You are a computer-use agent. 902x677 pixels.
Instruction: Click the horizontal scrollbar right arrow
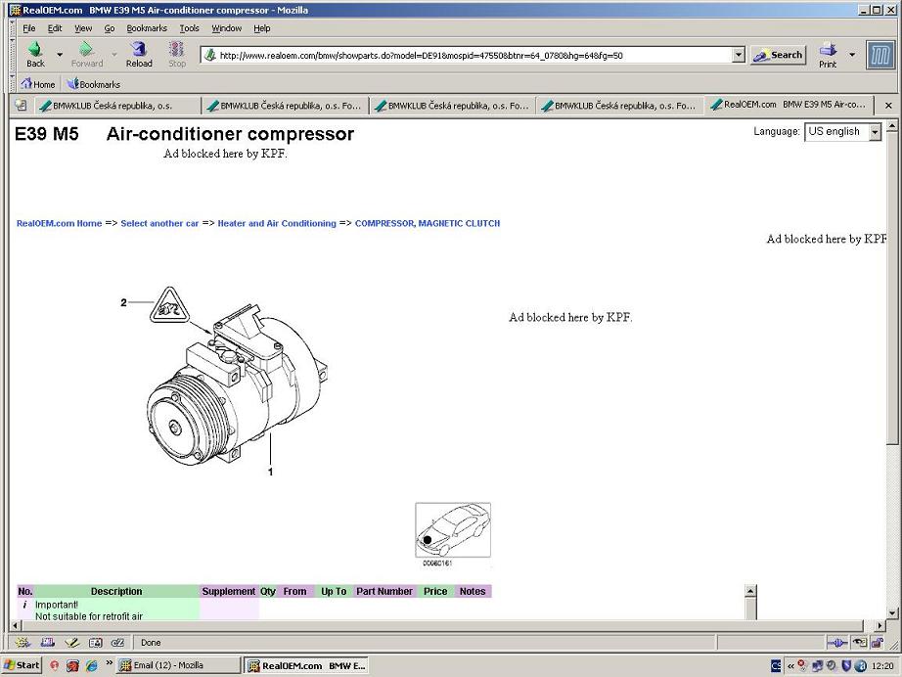click(879, 625)
